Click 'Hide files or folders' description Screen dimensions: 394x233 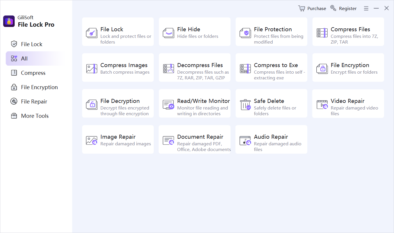click(198, 36)
